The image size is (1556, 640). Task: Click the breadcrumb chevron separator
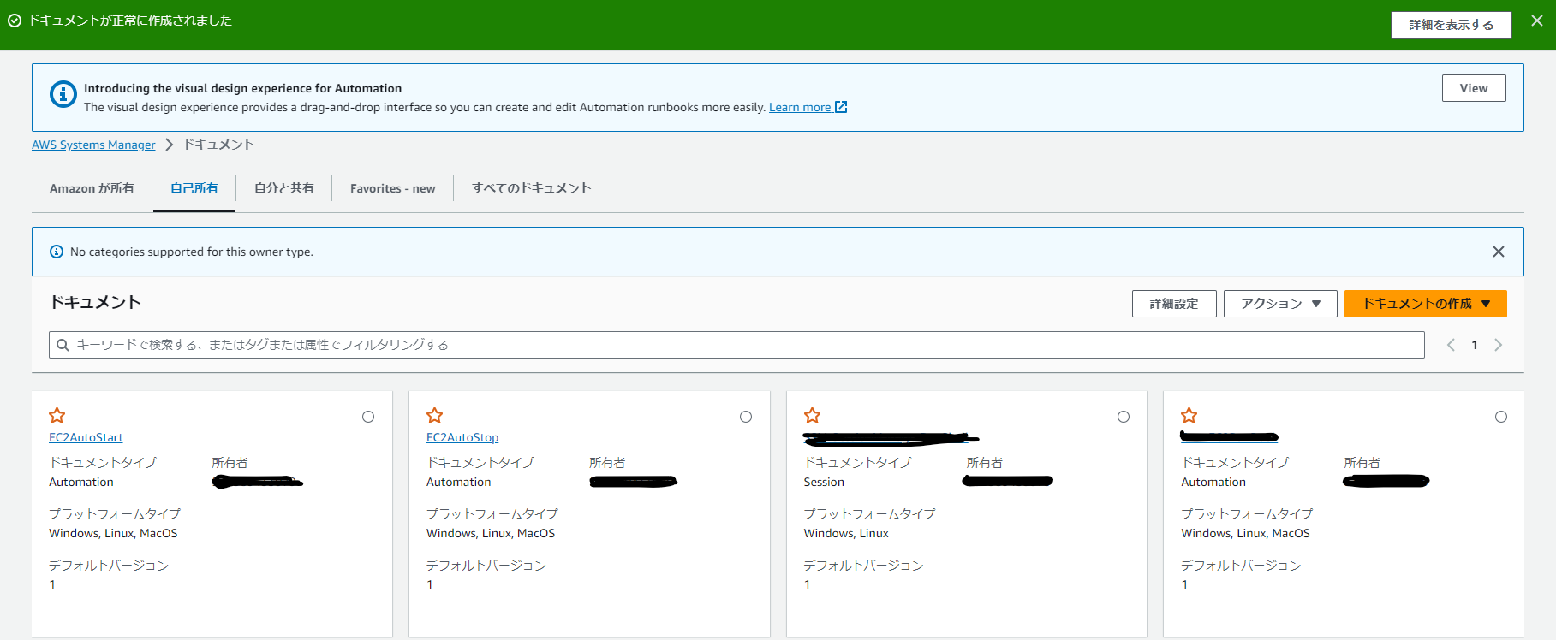[169, 145]
